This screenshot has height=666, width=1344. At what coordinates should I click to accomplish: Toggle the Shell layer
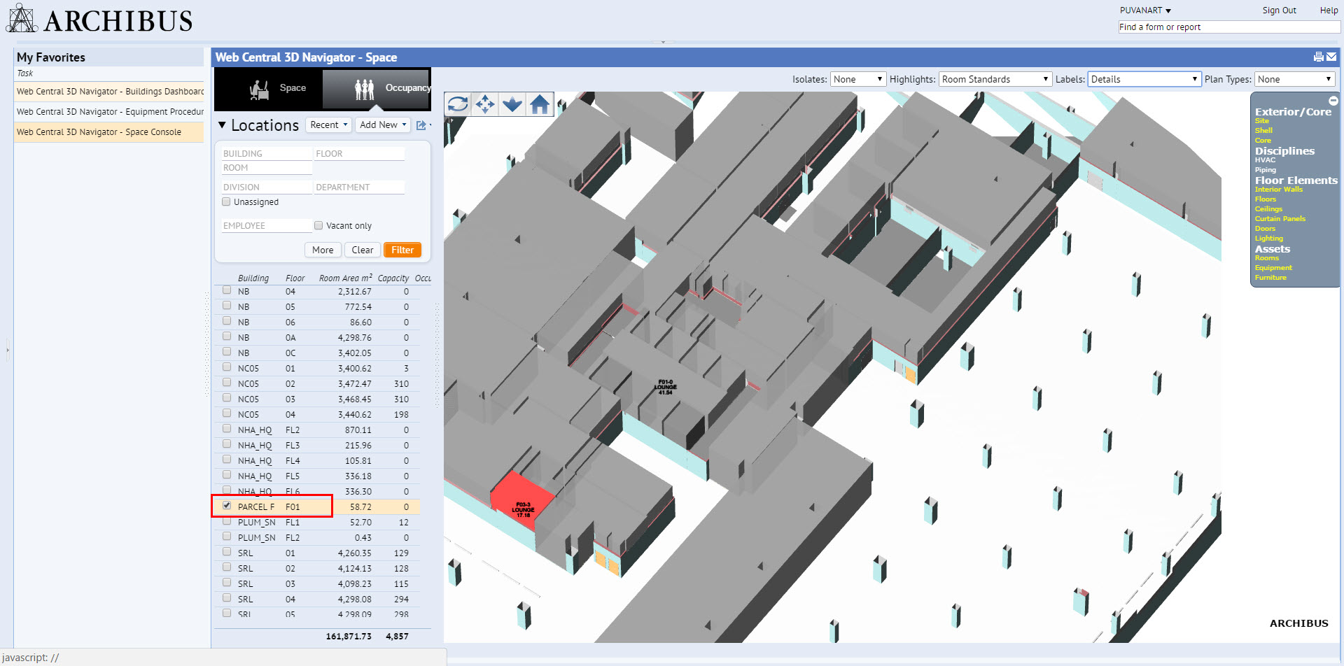coord(1263,131)
